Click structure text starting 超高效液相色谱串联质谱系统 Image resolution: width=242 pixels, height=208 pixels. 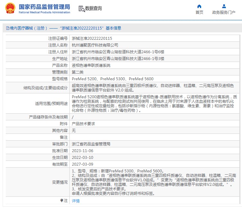(153, 88)
